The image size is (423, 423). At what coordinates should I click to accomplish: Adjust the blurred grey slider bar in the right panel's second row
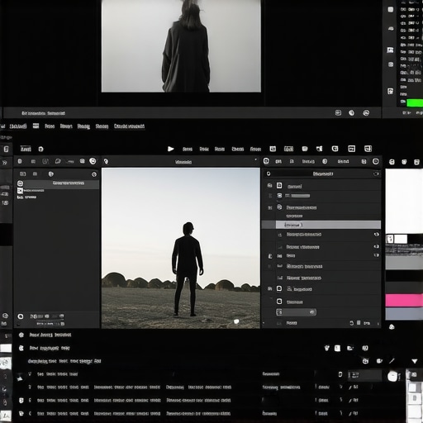pos(300,196)
